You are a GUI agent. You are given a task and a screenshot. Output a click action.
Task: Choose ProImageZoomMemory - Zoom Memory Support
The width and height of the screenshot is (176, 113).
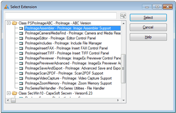tap(69, 83)
